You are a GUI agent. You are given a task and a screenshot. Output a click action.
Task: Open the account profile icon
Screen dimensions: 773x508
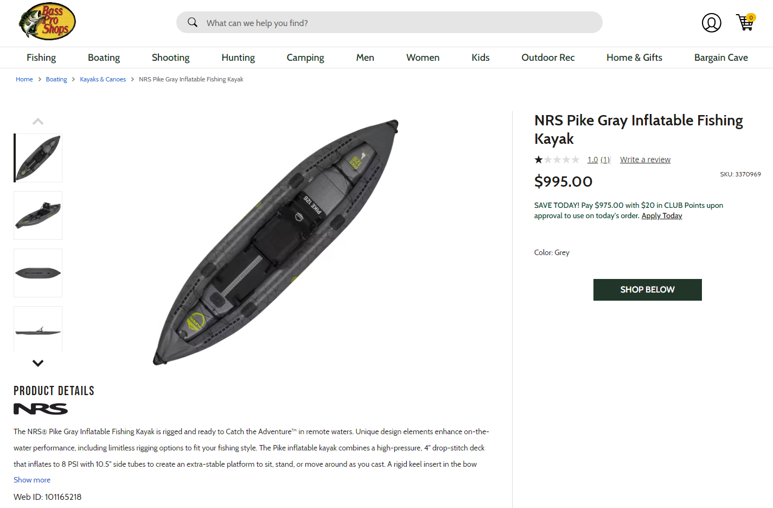coord(711,23)
